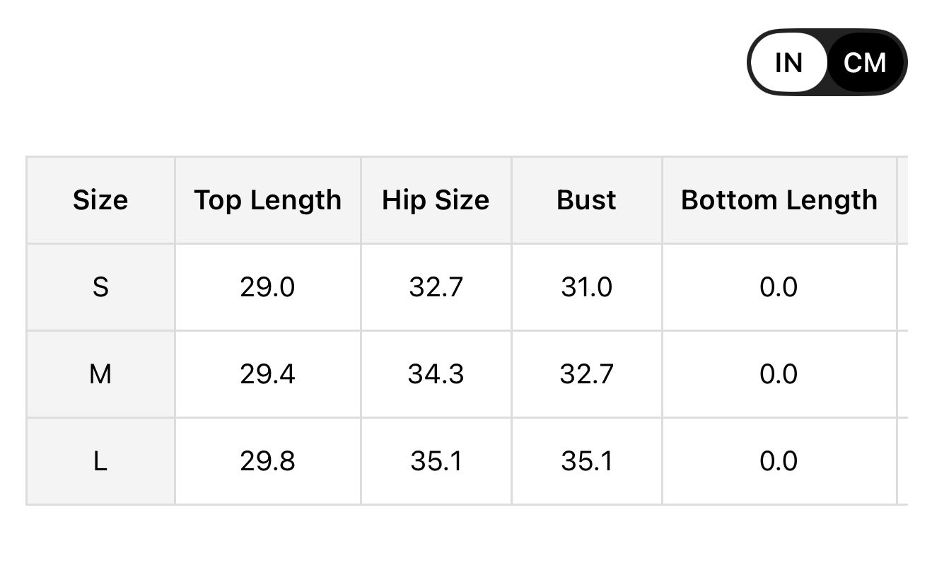Click the Hip Size column header
The width and height of the screenshot is (932, 575).
click(x=436, y=200)
